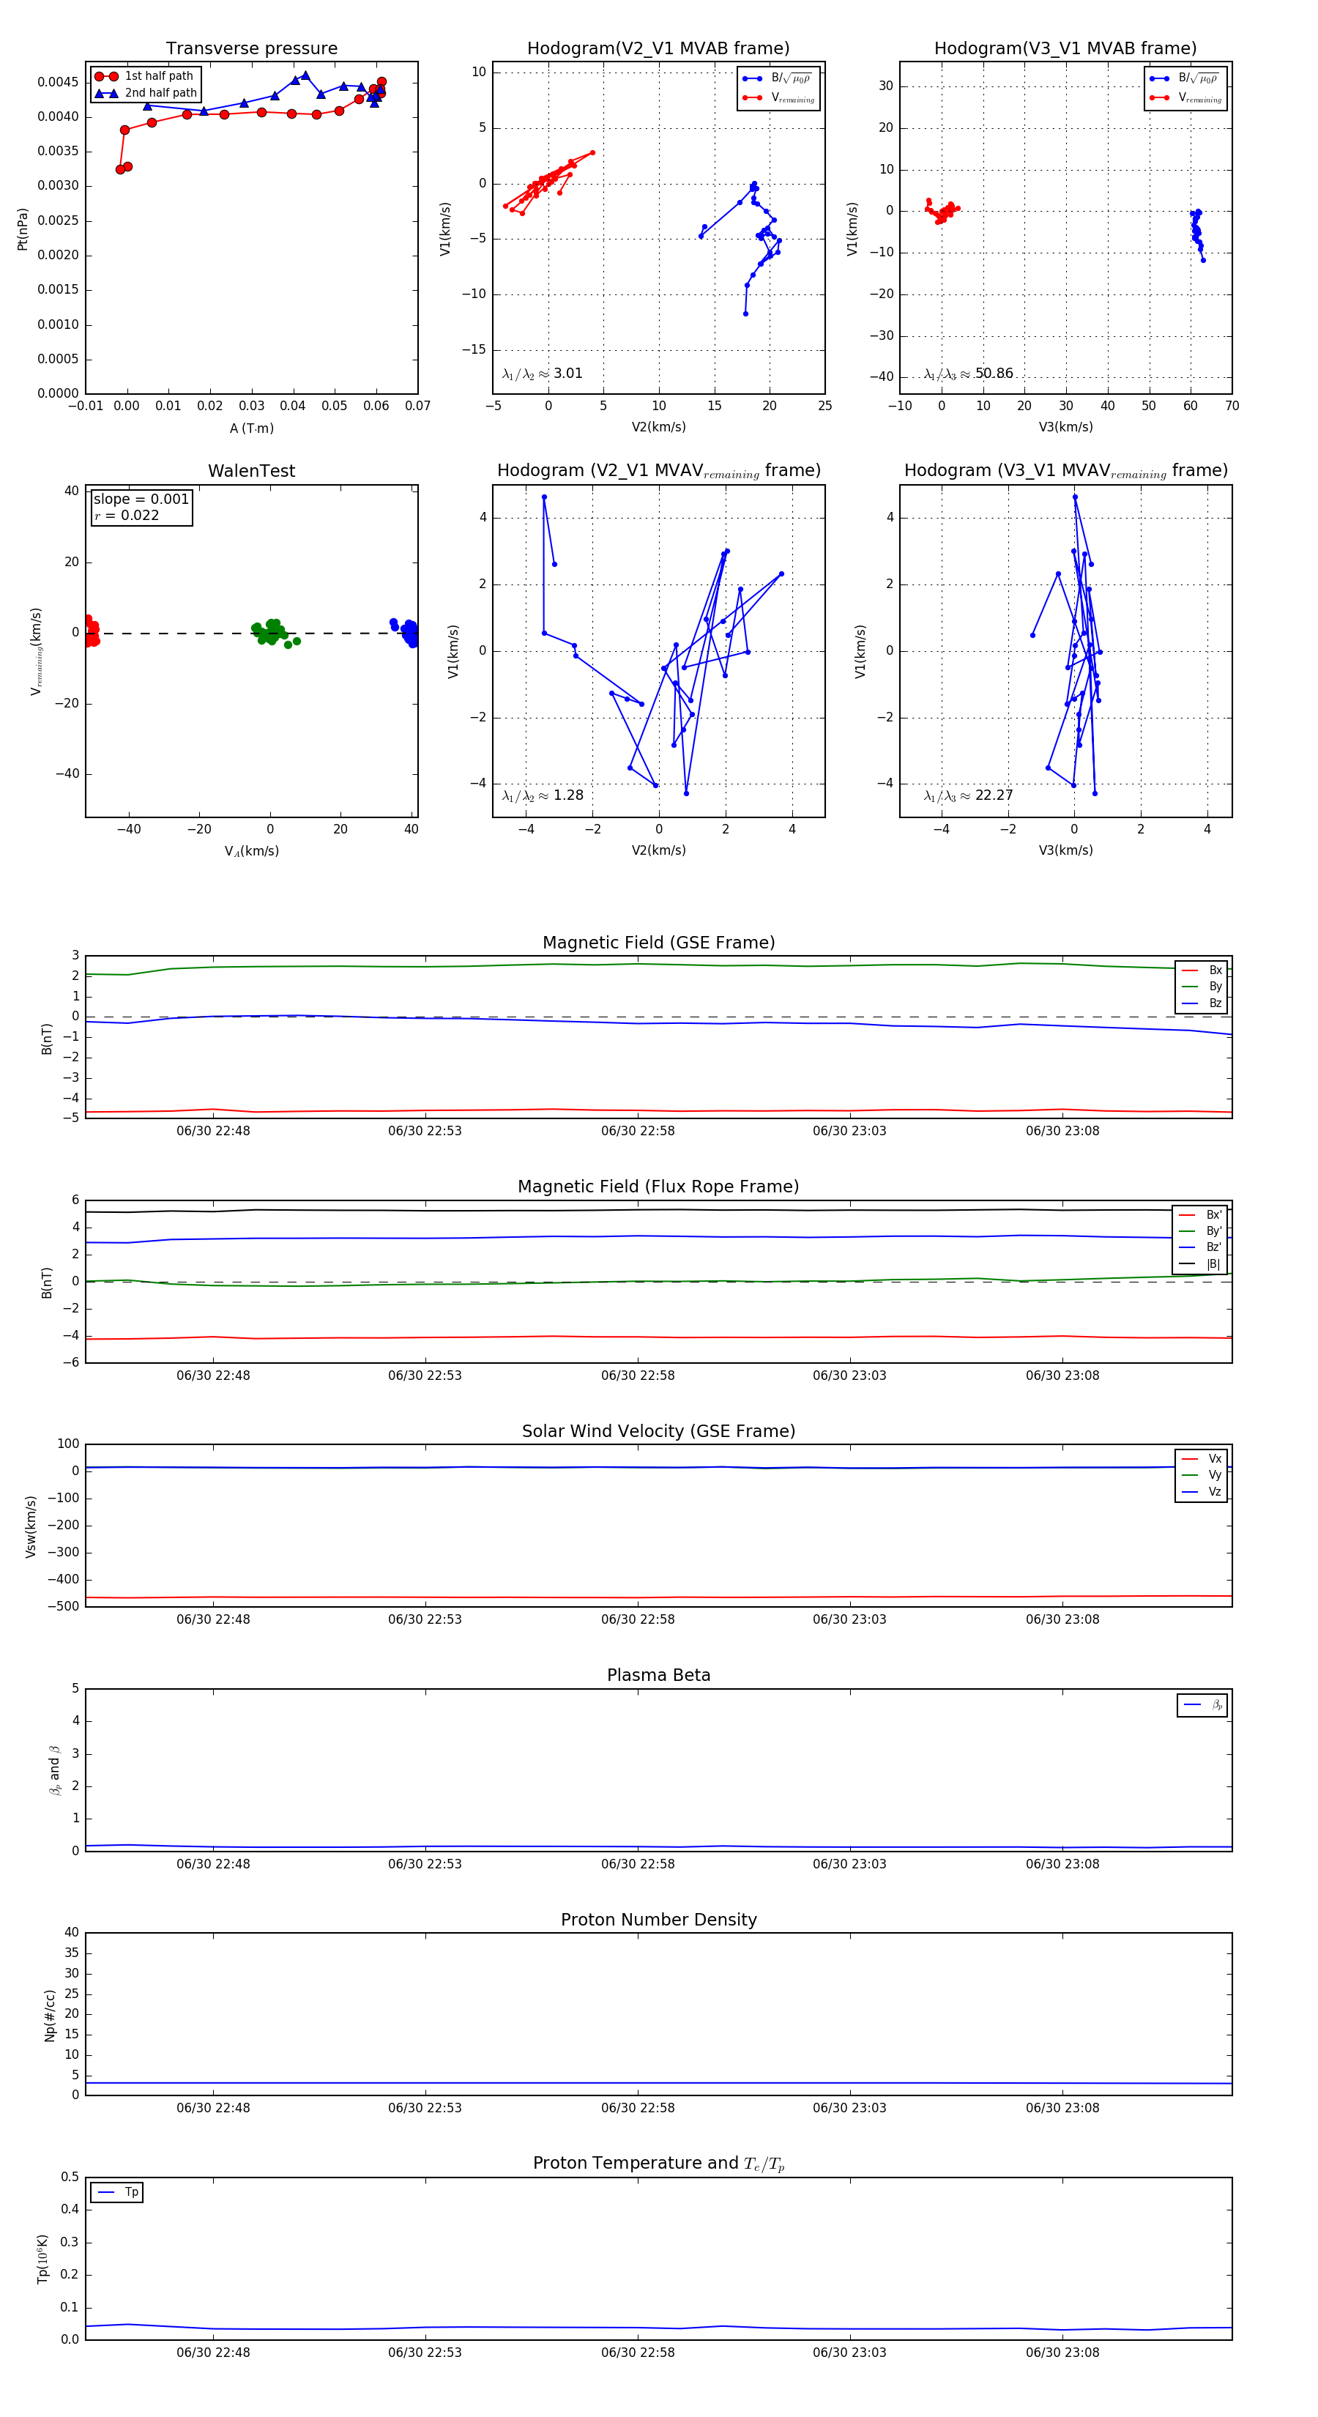The height and width of the screenshot is (2417, 1318).
Task: Click the "r = 0.022" text
Action: [x=127, y=515]
